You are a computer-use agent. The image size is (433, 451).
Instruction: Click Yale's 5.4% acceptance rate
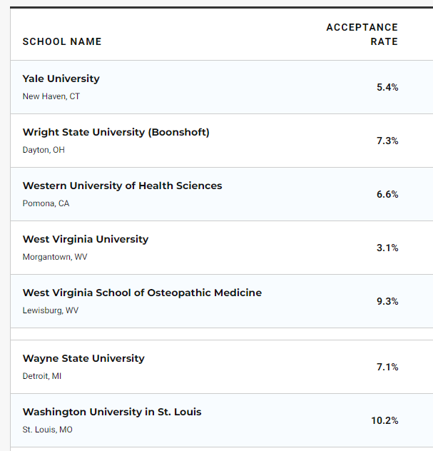tap(387, 87)
